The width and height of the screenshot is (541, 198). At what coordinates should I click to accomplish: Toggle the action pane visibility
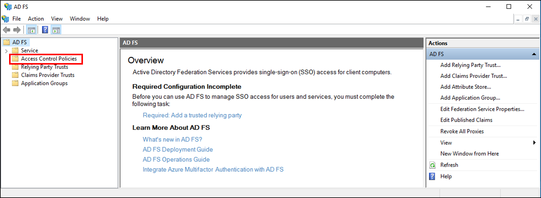[56, 29]
